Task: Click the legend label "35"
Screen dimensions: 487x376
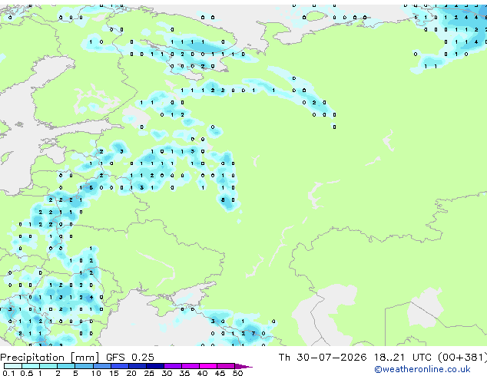Action: tap(184, 373)
